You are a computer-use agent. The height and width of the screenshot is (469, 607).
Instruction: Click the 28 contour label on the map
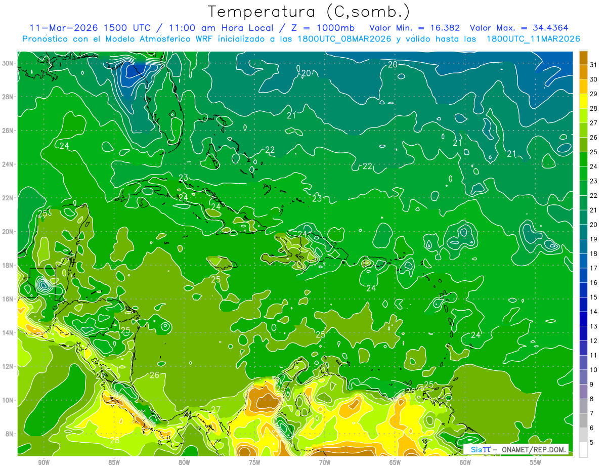pyautogui.click(x=115, y=440)
